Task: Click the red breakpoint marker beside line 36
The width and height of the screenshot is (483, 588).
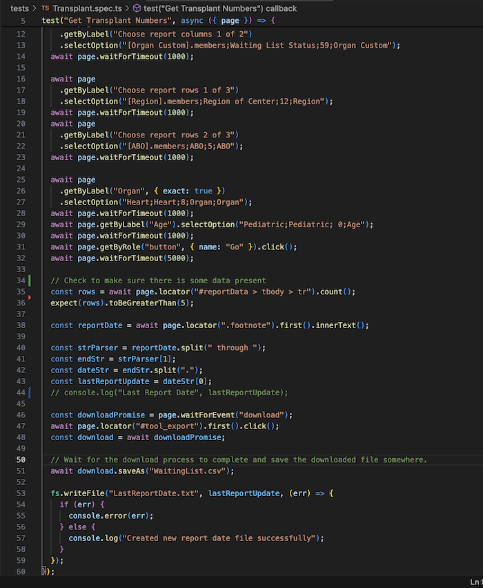Action: click(30, 297)
